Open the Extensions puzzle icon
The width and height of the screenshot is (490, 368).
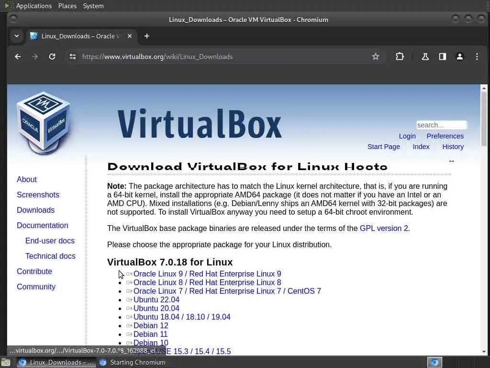pos(400,57)
